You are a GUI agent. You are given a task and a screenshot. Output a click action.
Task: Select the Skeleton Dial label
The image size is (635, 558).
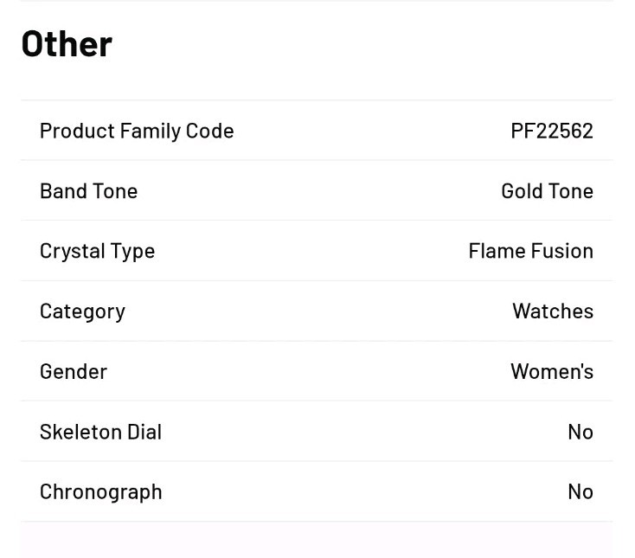[x=100, y=432]
